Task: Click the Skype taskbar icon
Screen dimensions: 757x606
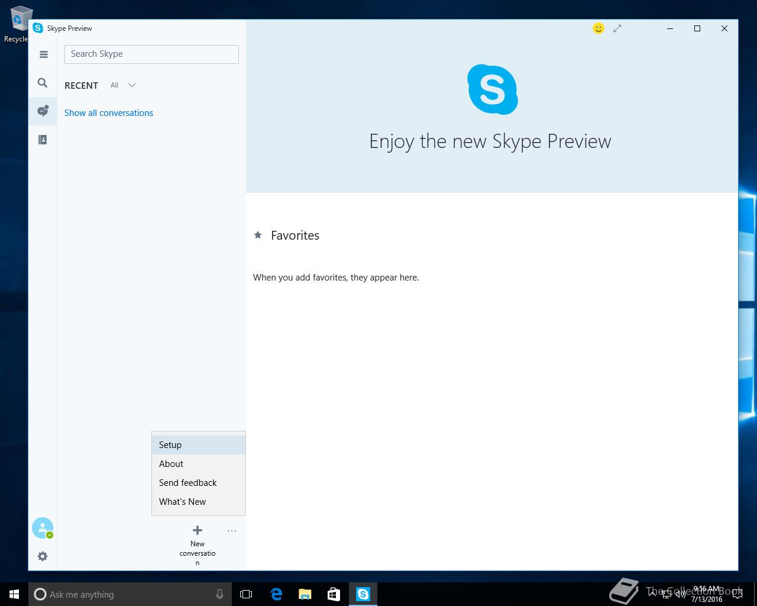Action: (x=363, y=594)
